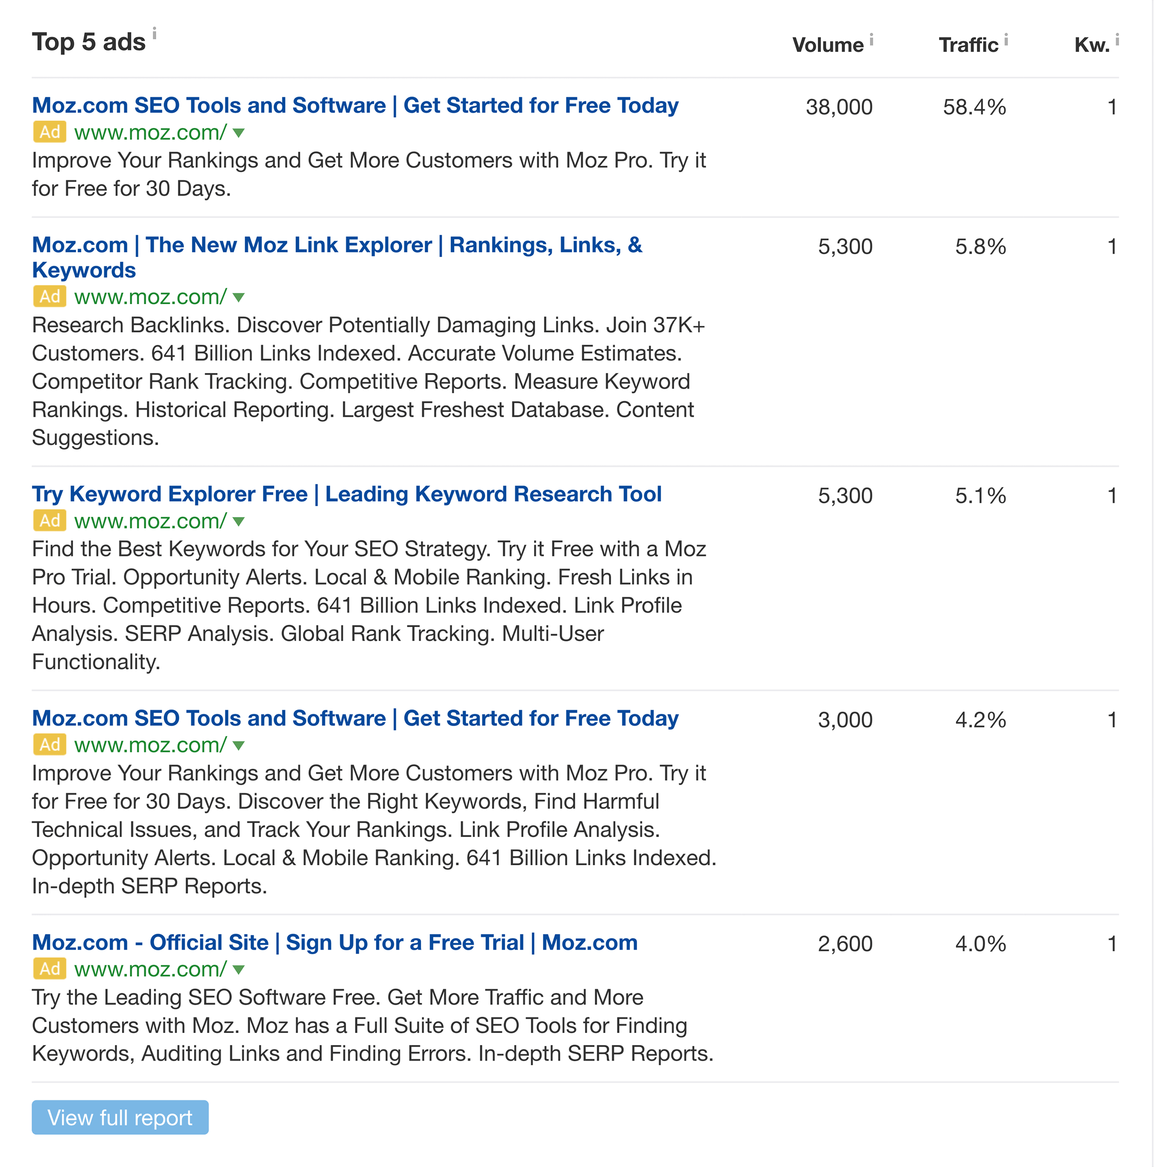Click description starting 'Try the Leading SEO Software'

(372, 1026)
